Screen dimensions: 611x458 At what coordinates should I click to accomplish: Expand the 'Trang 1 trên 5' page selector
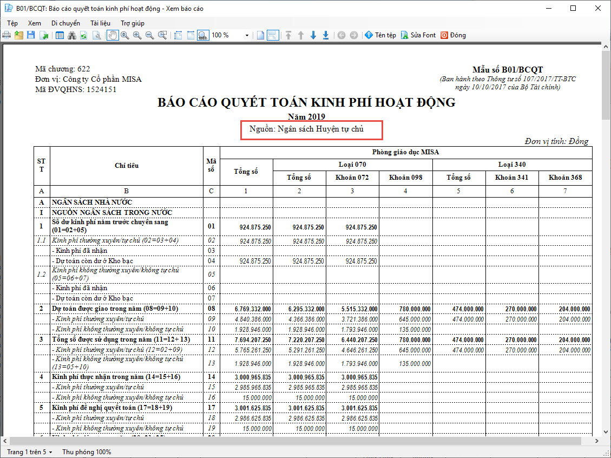29,452
